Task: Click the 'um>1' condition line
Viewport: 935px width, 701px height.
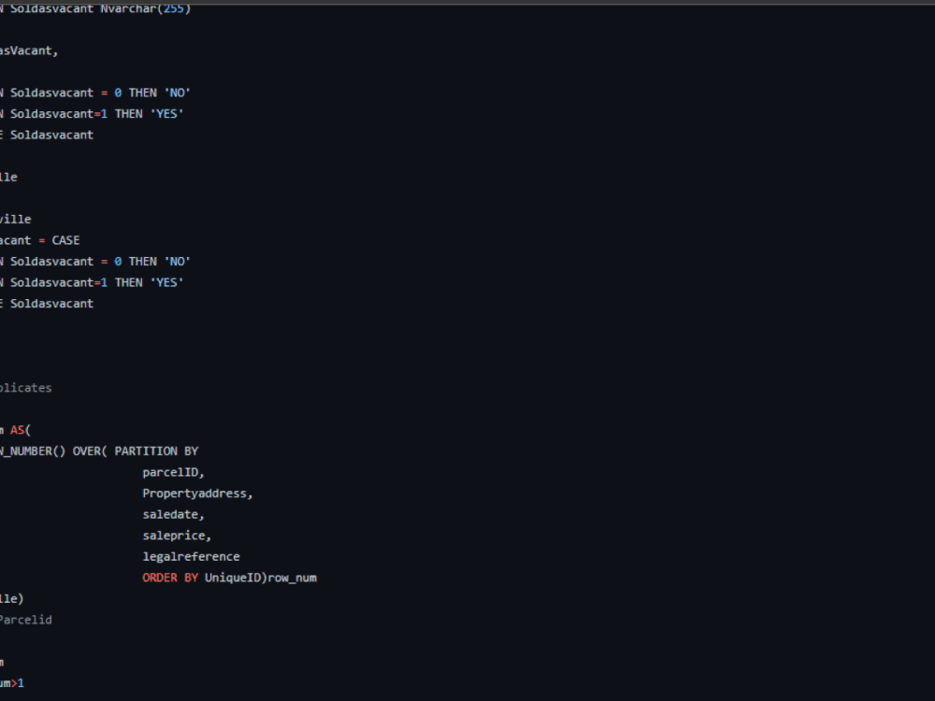Action: [x=12, y=683]
